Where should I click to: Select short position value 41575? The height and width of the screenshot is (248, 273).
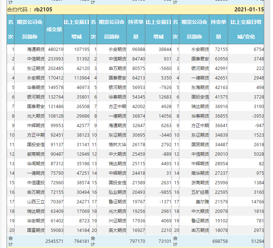click(x=221, y=97)
